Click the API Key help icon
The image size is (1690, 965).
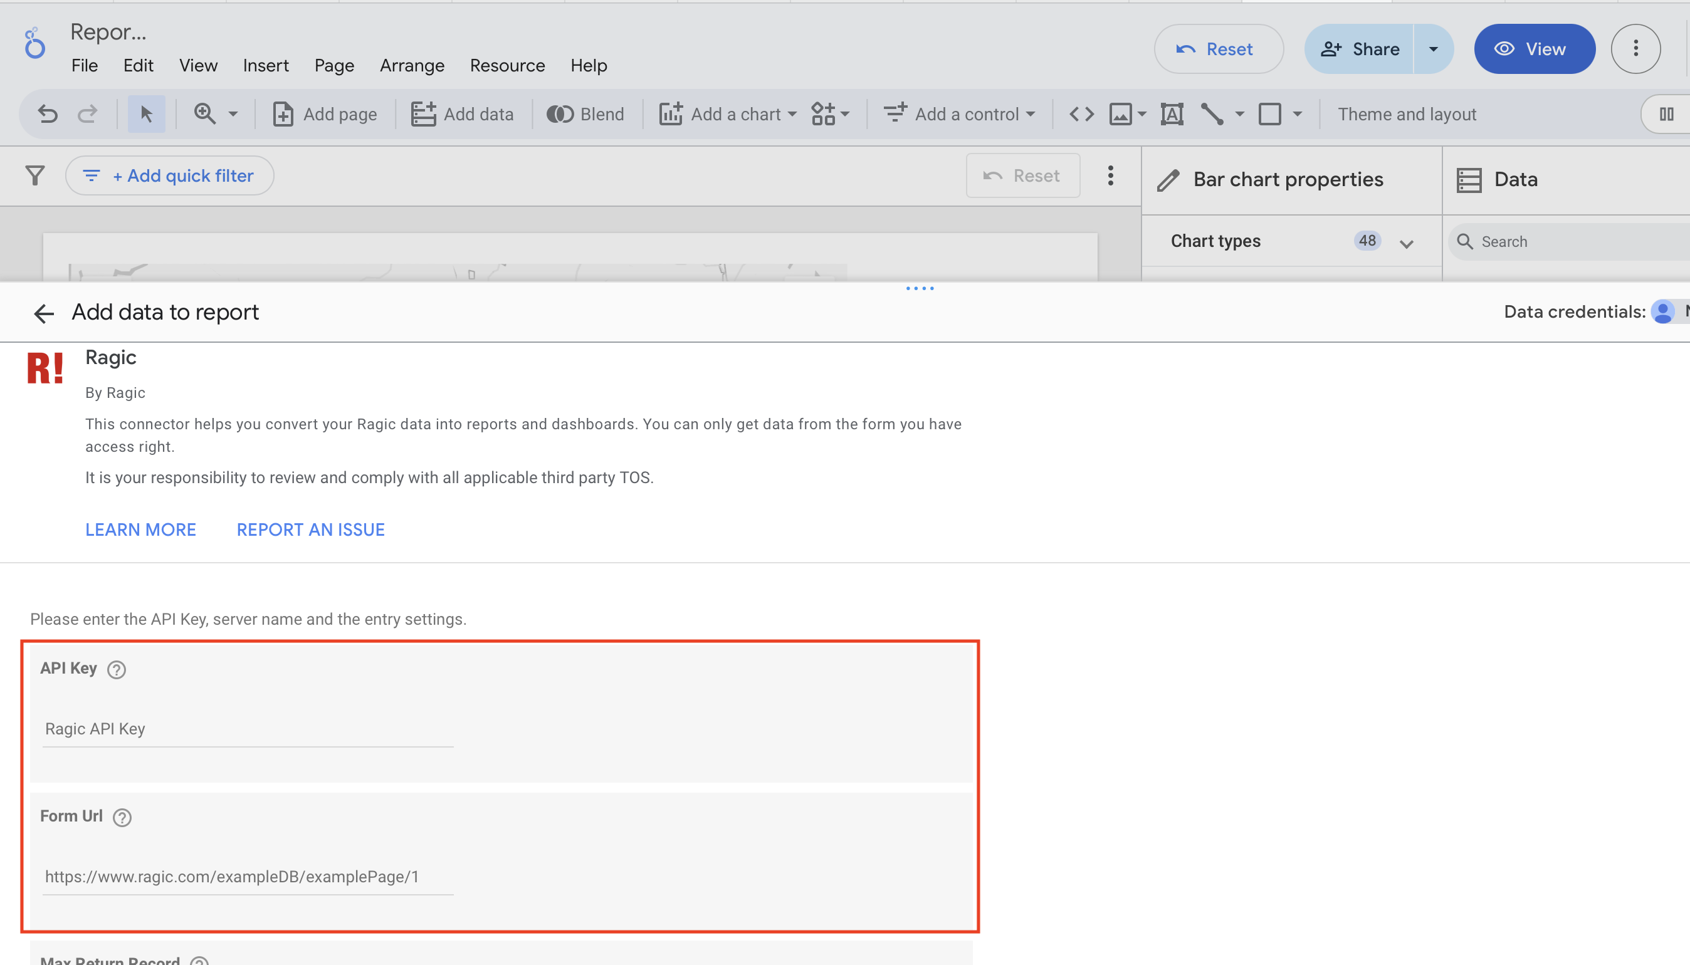(x=117, y=670)
